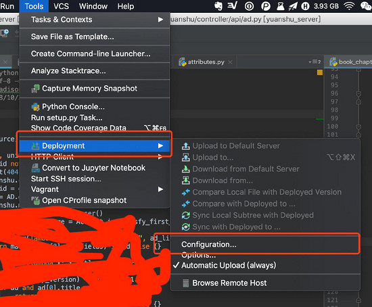Expand the HTTP Client submenu arrow
372x307 pixels.
coord(160,157)
